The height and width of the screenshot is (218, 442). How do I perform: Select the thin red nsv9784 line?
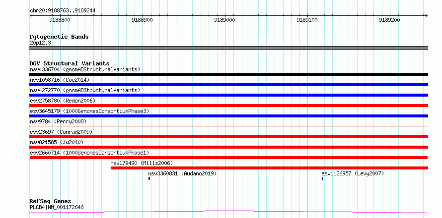[228, 126]
